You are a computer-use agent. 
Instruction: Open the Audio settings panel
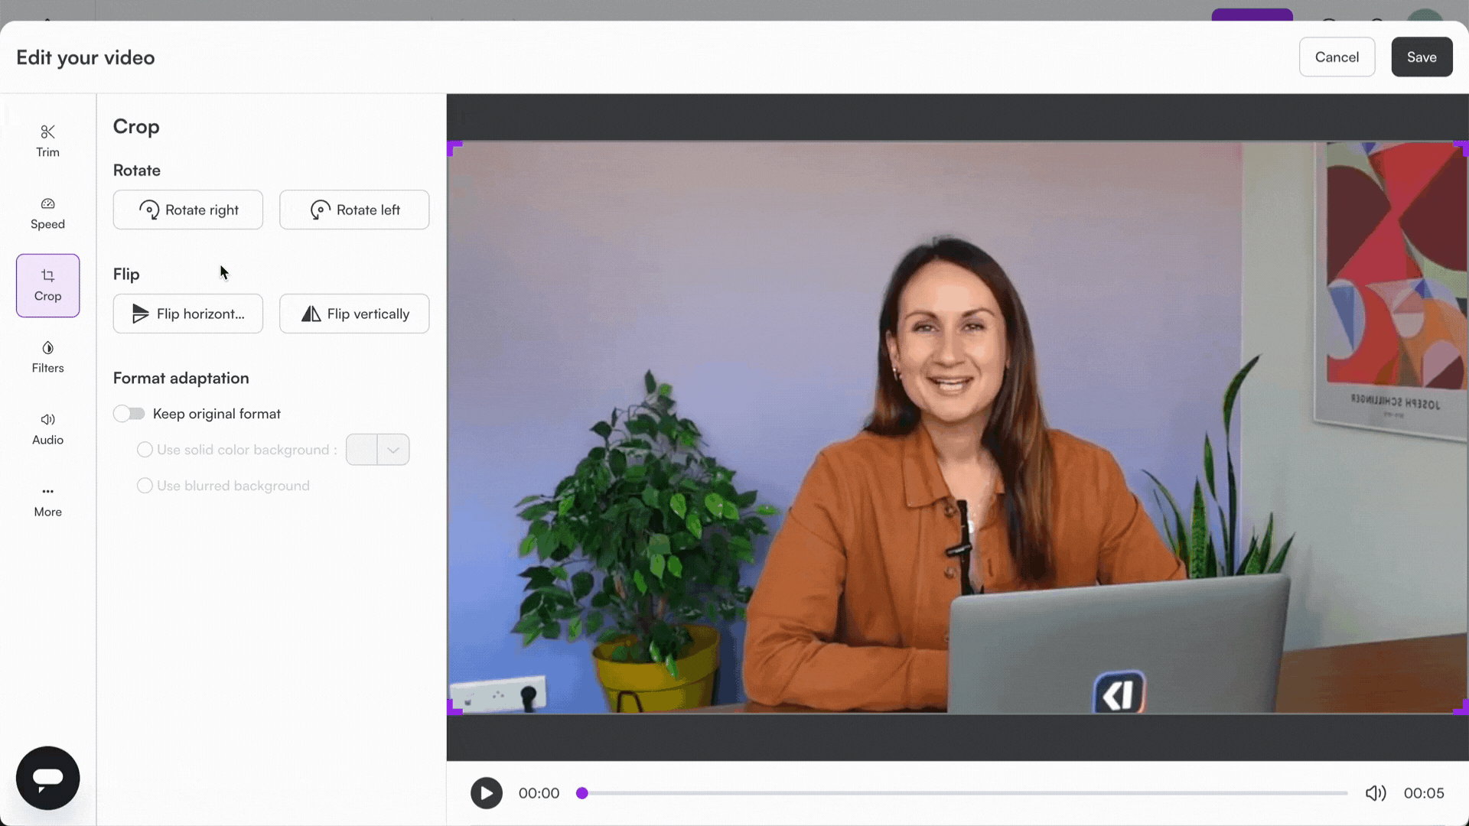(47, 428)
